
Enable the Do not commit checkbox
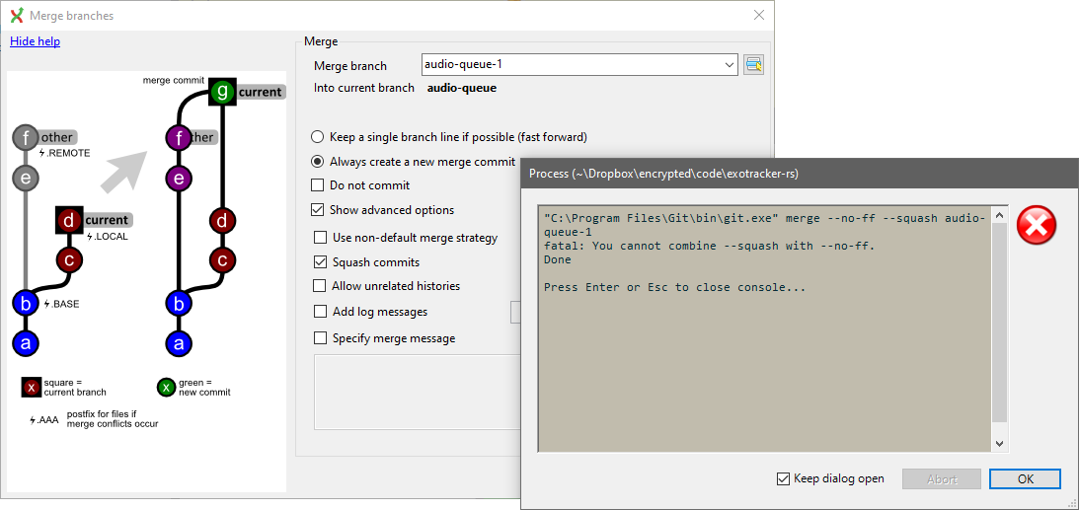point(317,184)
